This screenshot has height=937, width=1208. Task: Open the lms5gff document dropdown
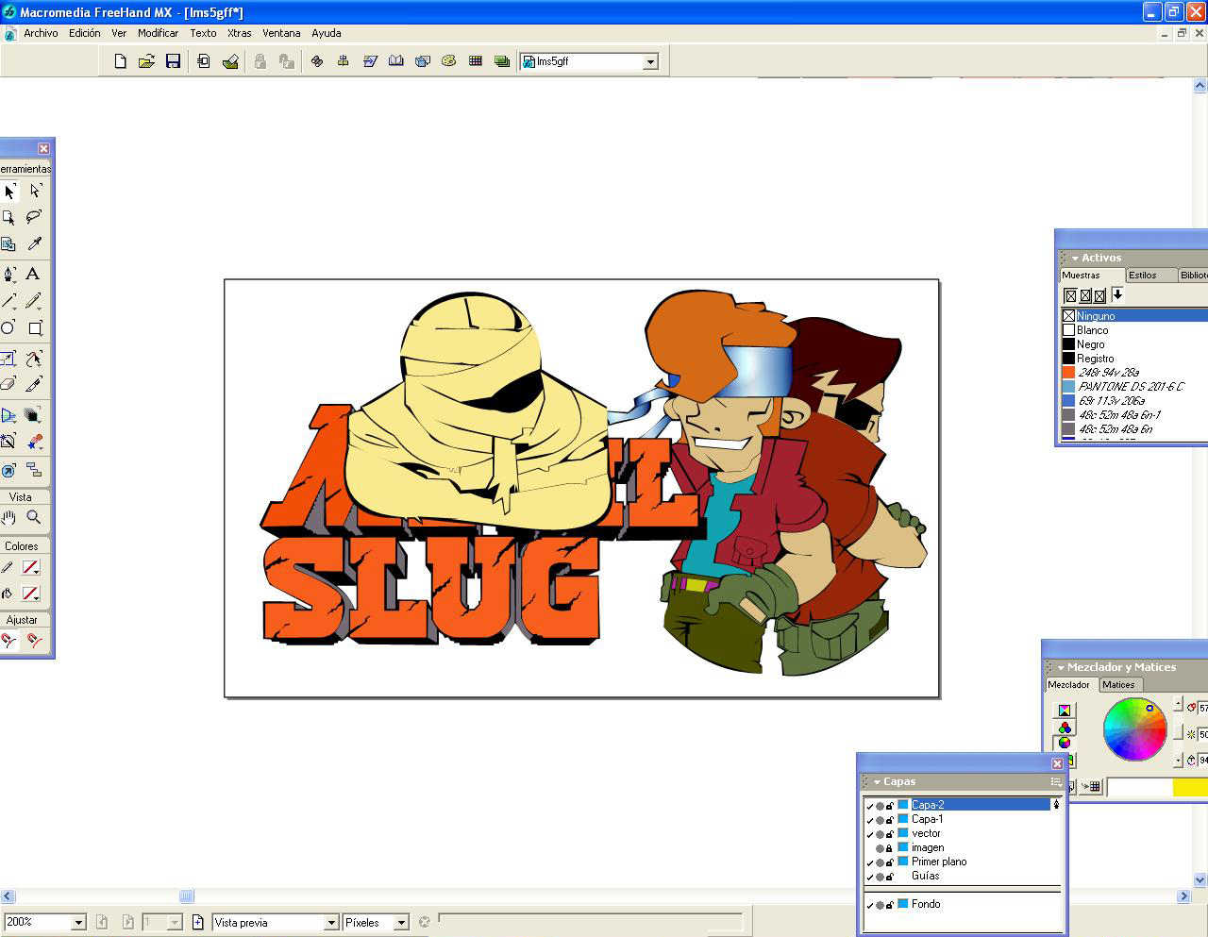pos(650,61)
